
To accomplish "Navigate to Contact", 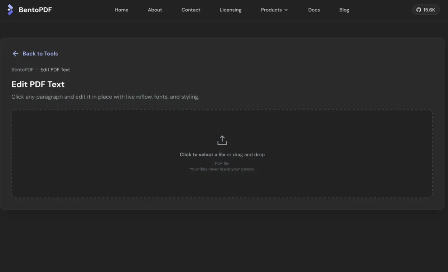I will (x=191, y=10).
